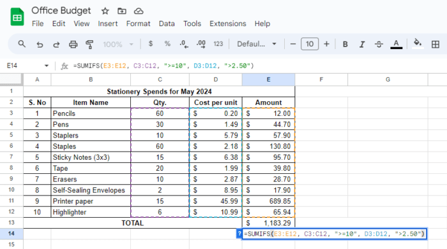Decrease font size with minus button
The image size is (447, 249).
(x=292, y=44)
